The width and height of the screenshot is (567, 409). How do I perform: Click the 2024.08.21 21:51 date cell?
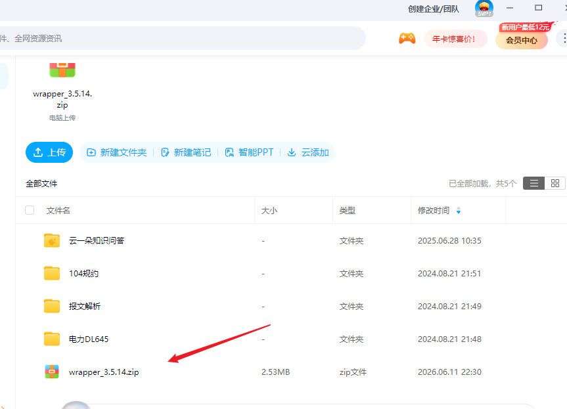tap(449, 274)
